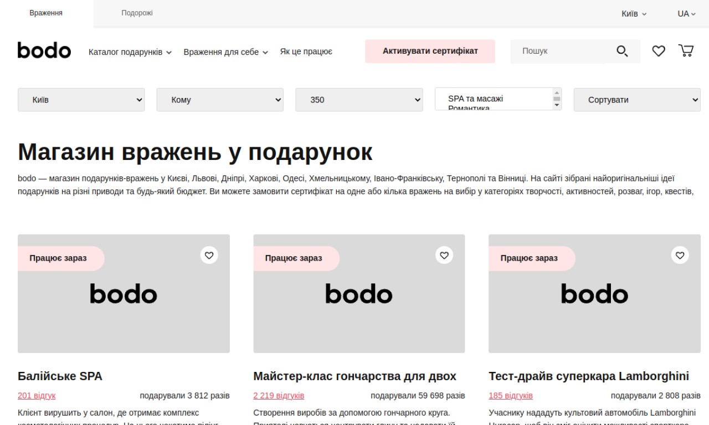
Task: Switch to Подорожі tab
Action: (137, 13)
